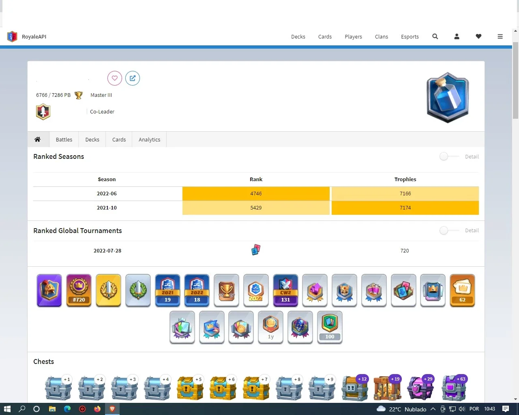This screenshot has height=415, width=519.
Task: Open Windows taskbar search
Action: coord(22,409)
